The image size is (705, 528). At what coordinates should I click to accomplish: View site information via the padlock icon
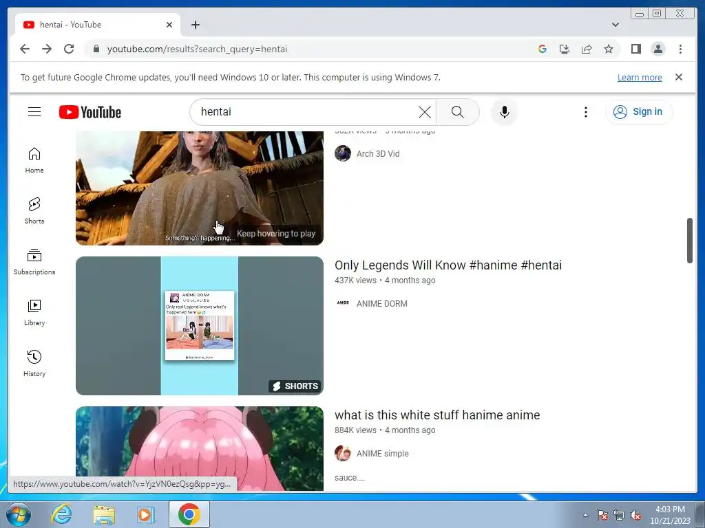96,49
